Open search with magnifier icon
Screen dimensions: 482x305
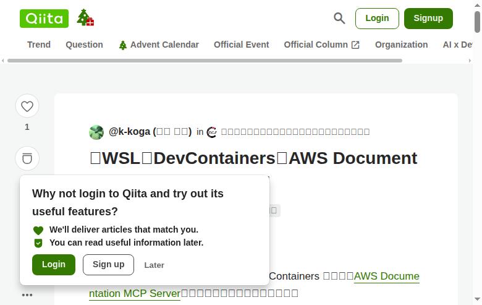point(339,19)
